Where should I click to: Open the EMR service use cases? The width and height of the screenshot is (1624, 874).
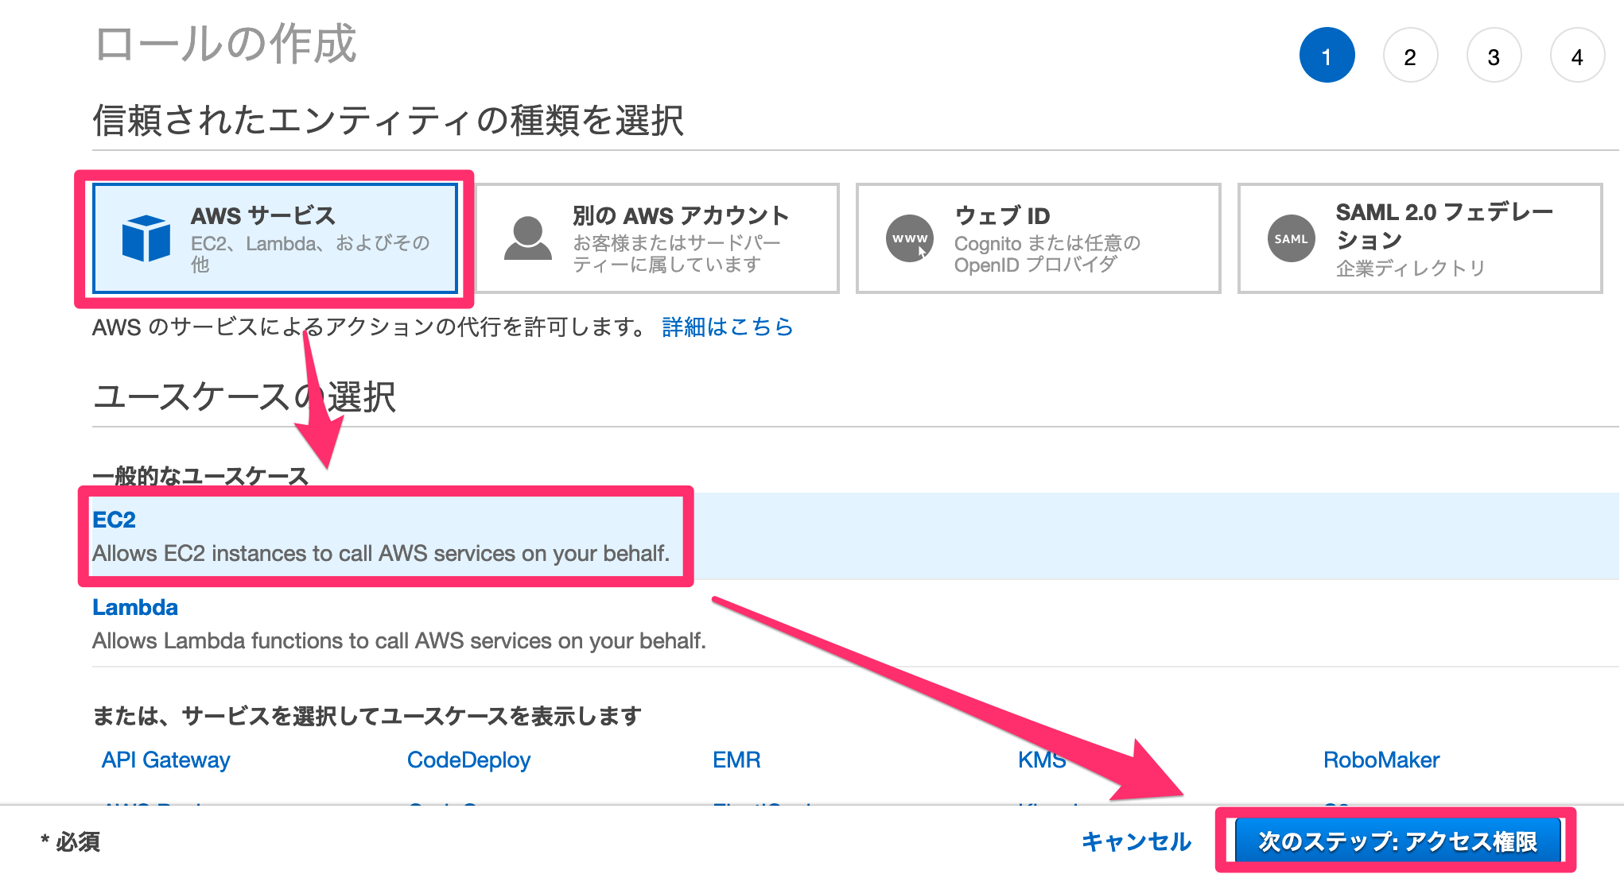click(736, 760)
